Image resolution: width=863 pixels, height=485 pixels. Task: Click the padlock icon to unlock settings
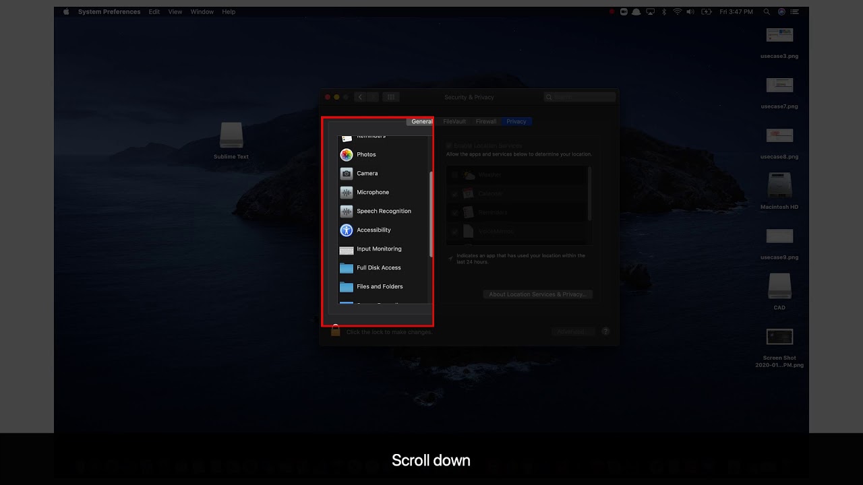pyautogui.click(x=335, y=330)
